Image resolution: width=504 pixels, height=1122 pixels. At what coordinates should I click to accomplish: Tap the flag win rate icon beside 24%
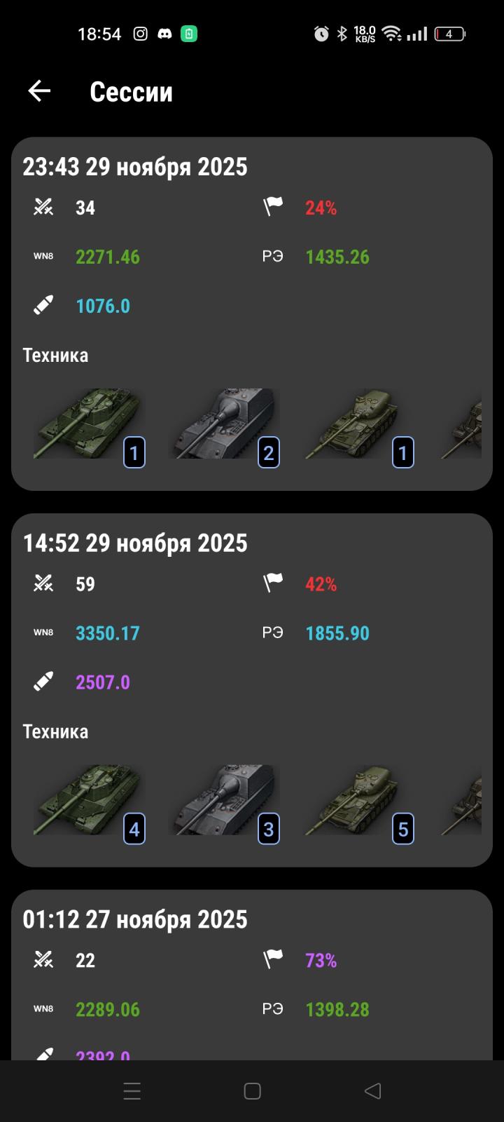273,207
